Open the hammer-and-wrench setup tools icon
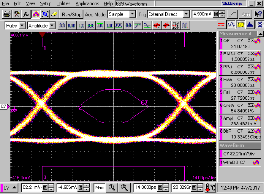This screenshot has width=264, height=194. coord(16,14)
